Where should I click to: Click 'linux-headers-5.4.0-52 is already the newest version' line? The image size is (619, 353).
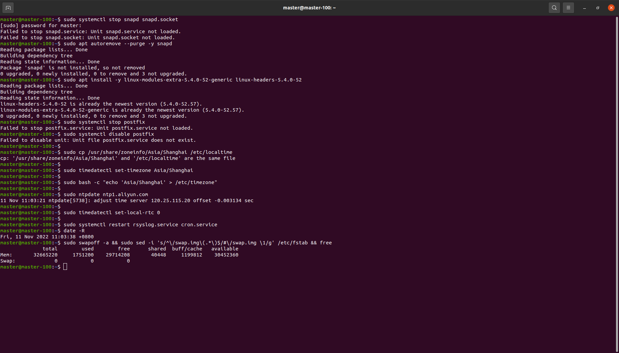pyautogui.click(x=101, y=104)
